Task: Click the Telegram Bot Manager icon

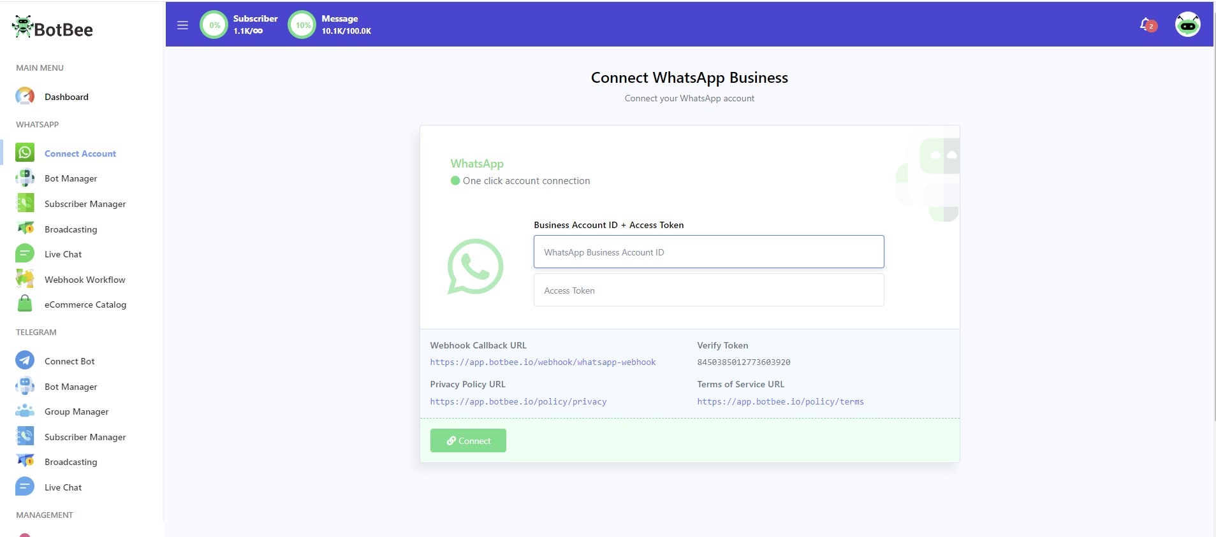Action: tap(25, 385)
